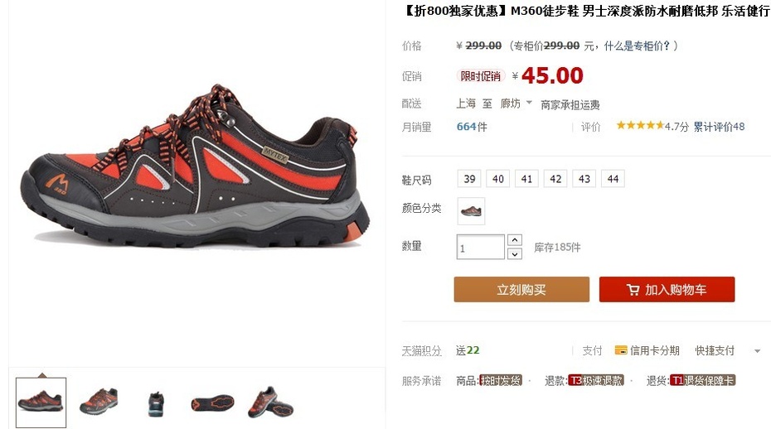View the shoe sole thumbnail
The image size is (771, 429).
(212, 403)
